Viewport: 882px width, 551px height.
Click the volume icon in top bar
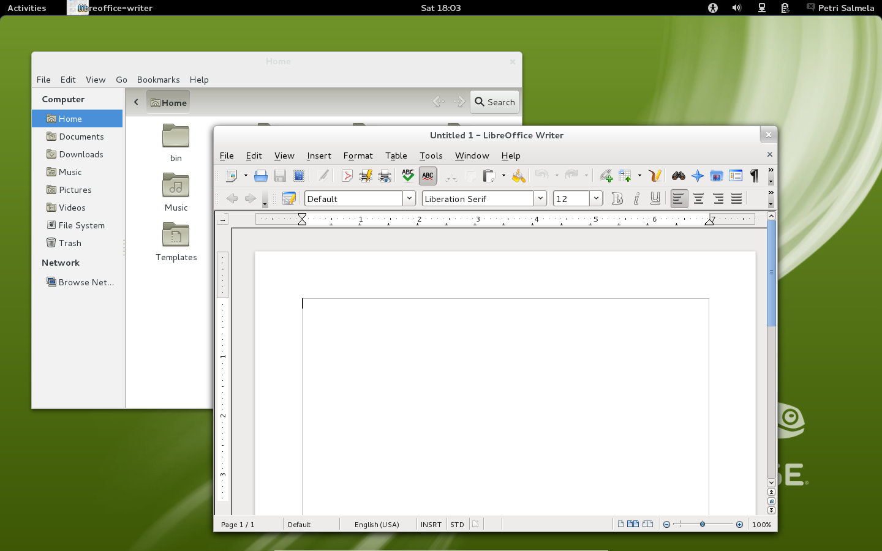(x=737, y=8)
